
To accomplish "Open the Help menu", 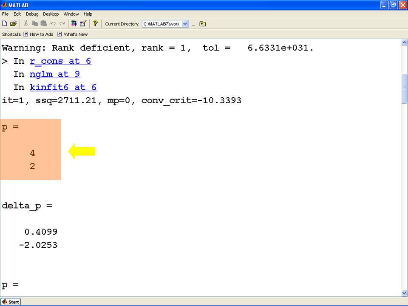I will point(88,14).
